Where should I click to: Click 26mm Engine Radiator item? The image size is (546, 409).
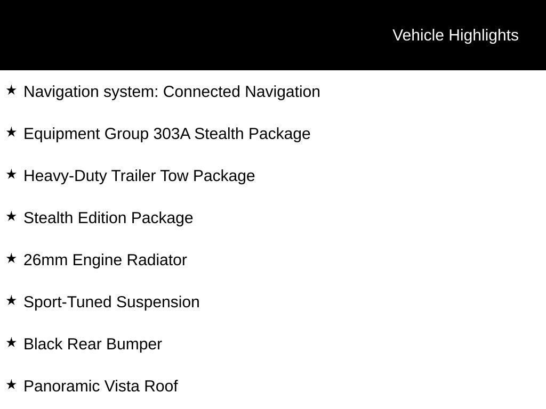coord(105,260)
